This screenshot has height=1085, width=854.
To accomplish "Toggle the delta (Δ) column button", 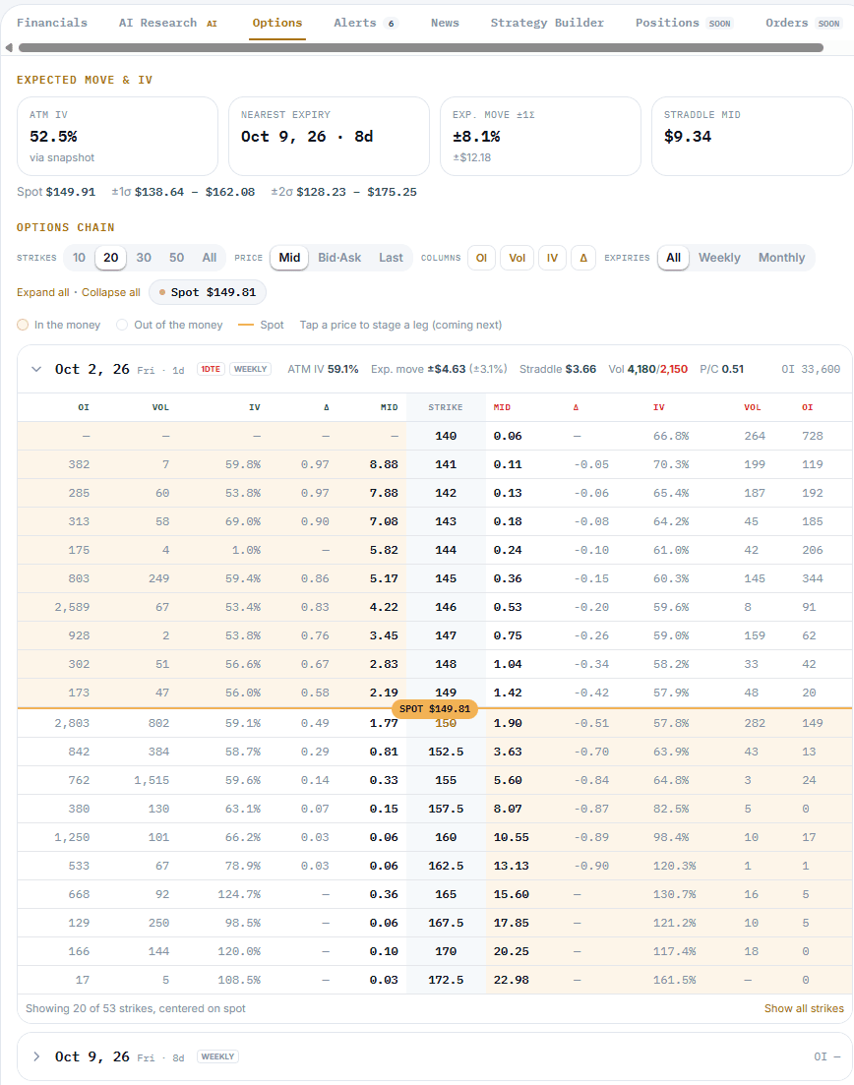I will point(583,258).
